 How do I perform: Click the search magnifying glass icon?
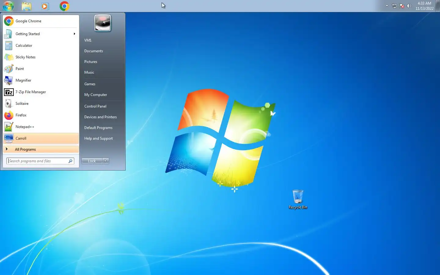coord(71,161)
